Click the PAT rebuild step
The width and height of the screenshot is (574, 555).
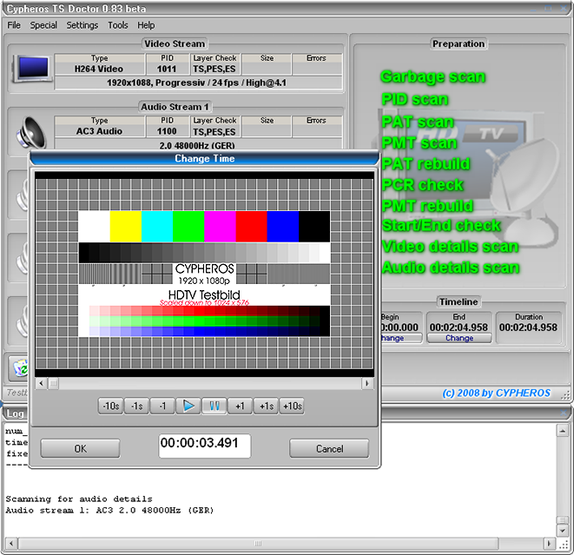tap(426, 163)
